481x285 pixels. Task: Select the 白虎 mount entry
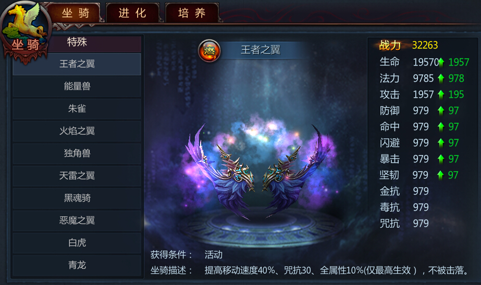[x=77, y=243]
